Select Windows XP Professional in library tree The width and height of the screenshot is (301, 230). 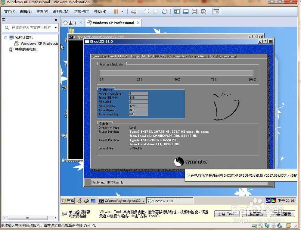(39, 43)
